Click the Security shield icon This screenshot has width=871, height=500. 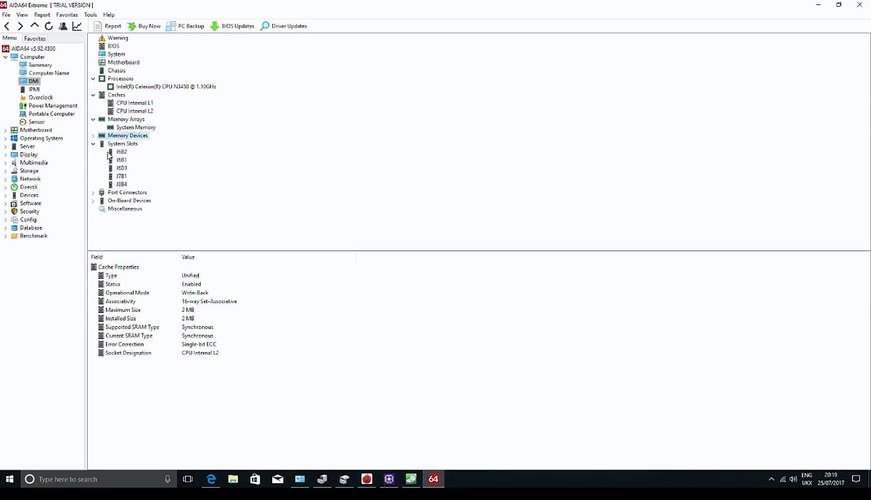(x=15, y=212)
